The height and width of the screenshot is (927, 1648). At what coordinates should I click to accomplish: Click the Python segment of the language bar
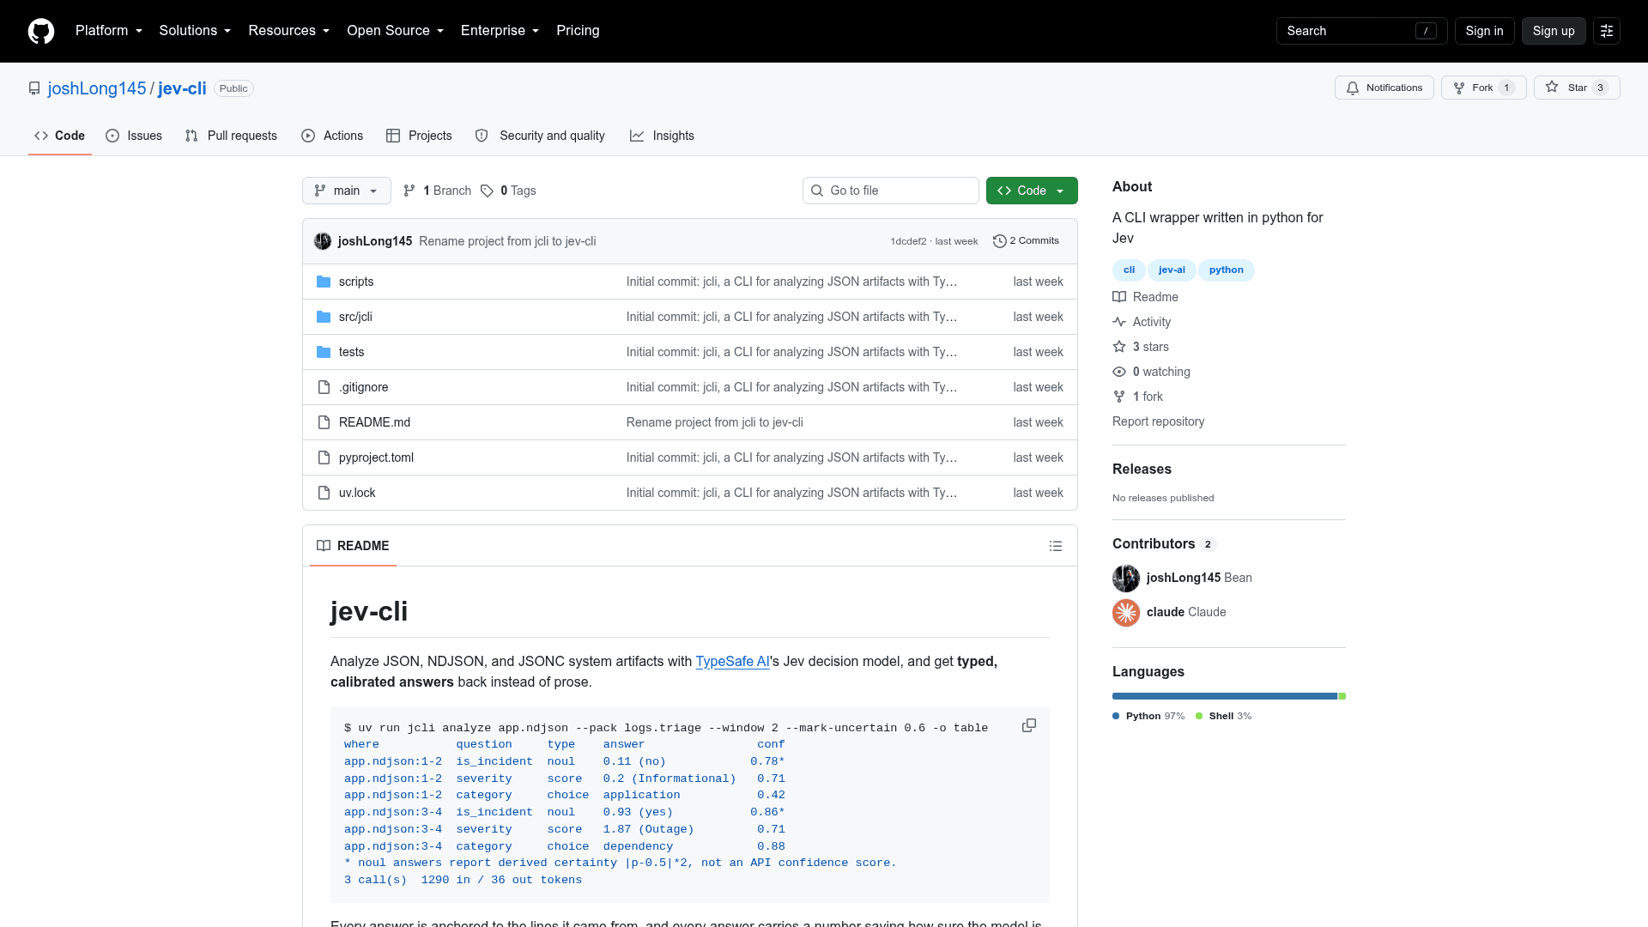pyautogui.click(x=1225, y=696)
